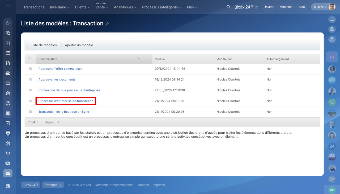Click Ajouter un modèle
340x194 pixels.
tap(79, 45)
